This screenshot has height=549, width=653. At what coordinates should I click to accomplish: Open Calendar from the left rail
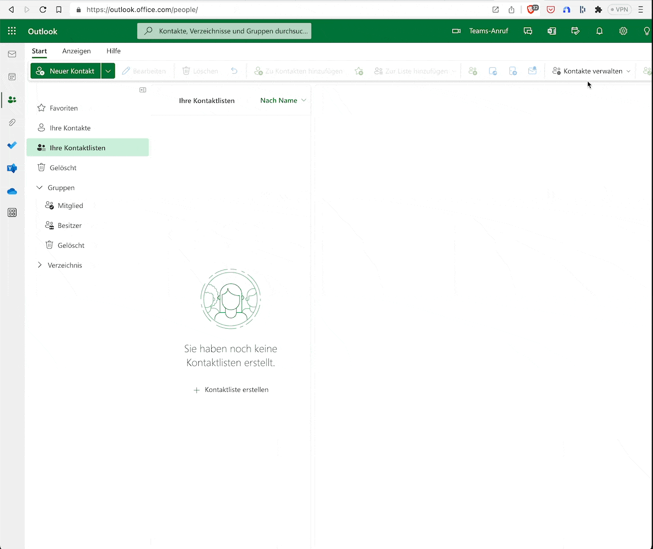pos(12,77)
